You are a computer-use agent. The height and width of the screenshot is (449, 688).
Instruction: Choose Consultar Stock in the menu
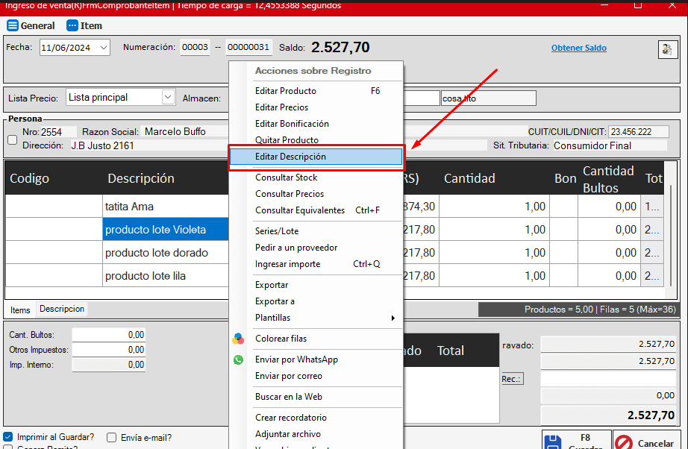tap(286, 178)
